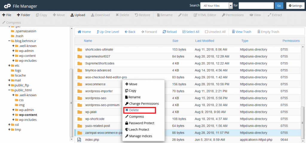Click the search text input field
The height and width of the screenshot is (143, 306).
click(256, 6)
